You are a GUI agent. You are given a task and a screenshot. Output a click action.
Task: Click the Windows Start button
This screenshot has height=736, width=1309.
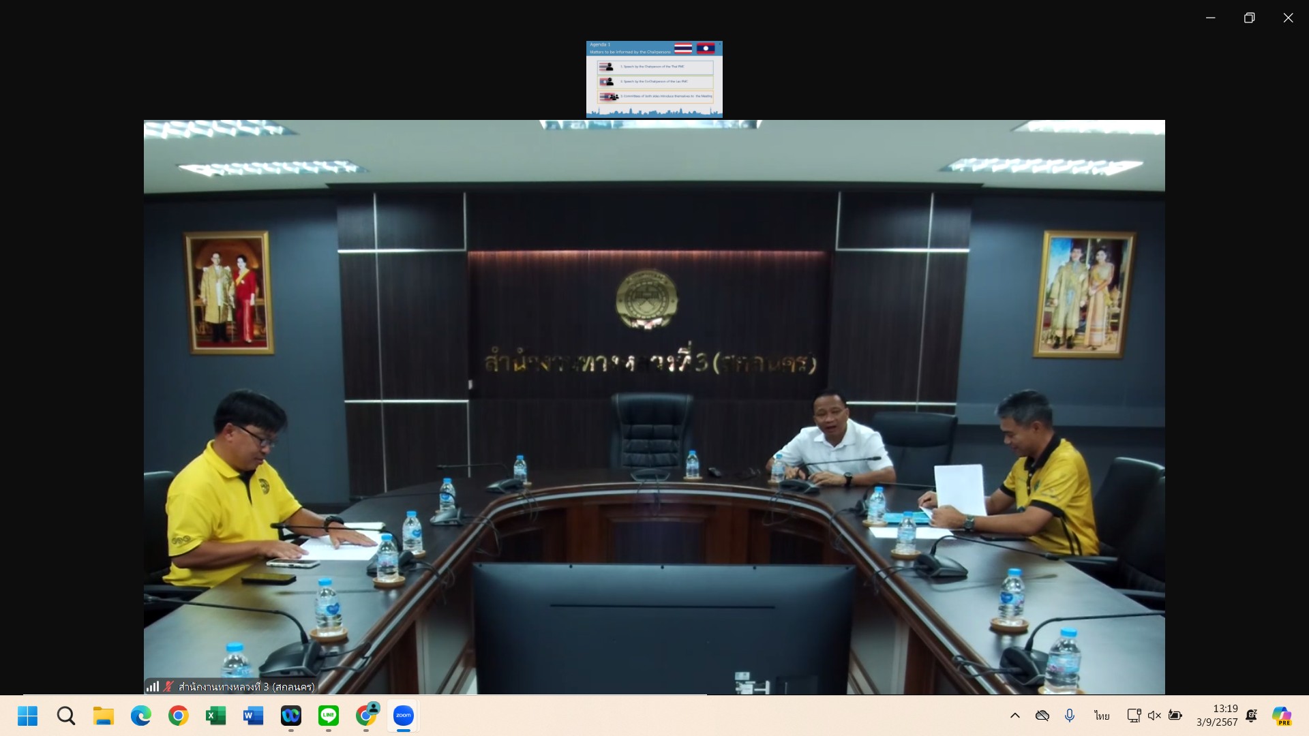[28, 716]
